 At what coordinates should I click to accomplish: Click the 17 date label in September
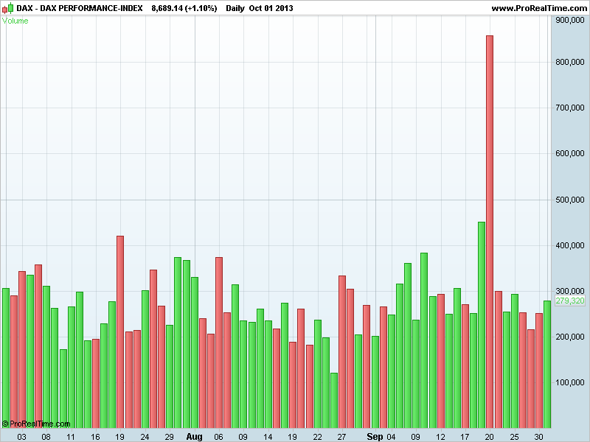click(465, 437)
